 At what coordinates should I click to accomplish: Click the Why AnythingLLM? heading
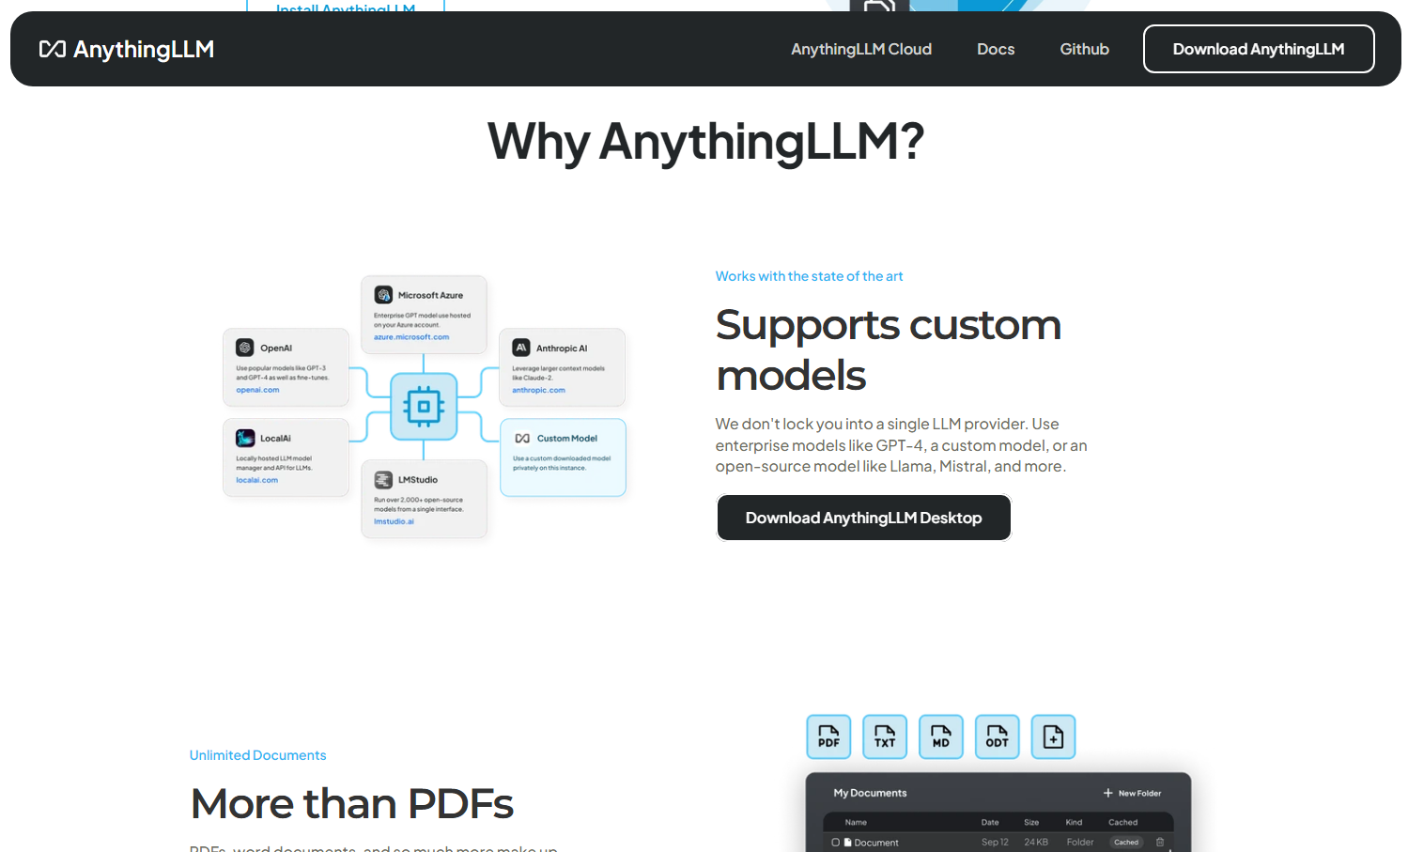point(705,142)
